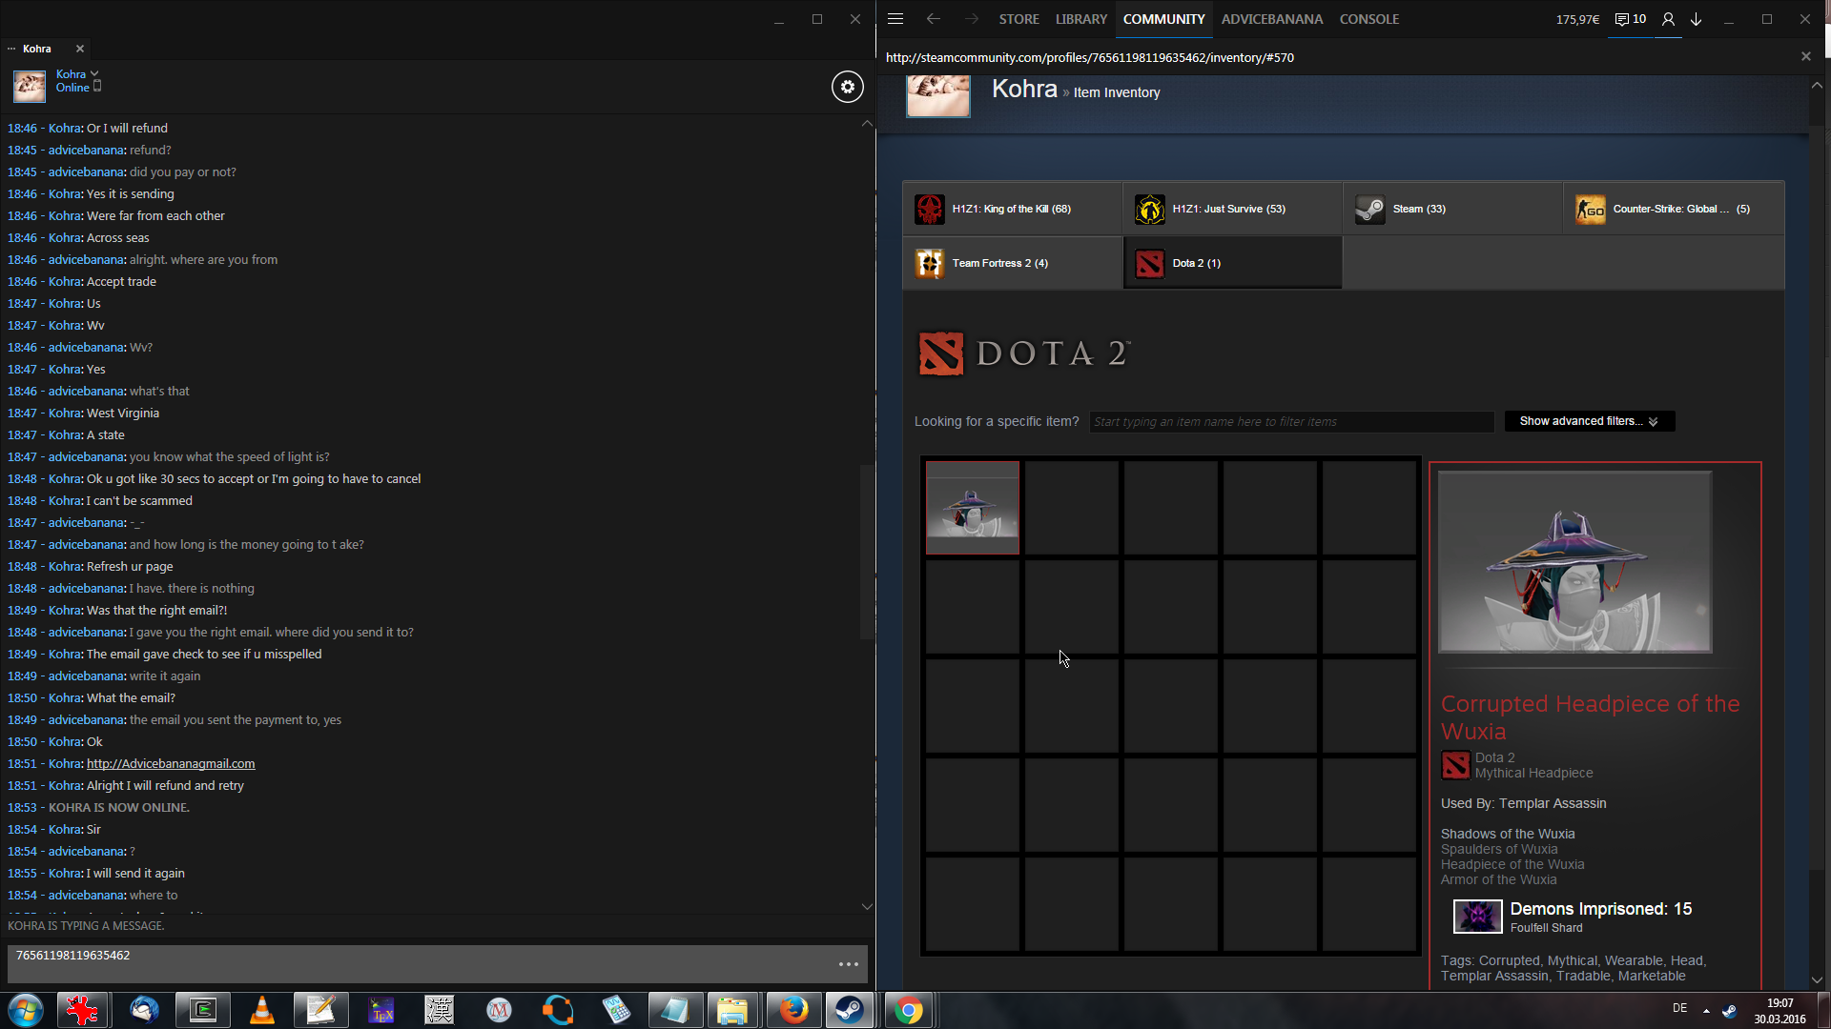
Task: Open the Team Fortress 2 inventory
Action: pyautogui.click(x=999, y=263)
